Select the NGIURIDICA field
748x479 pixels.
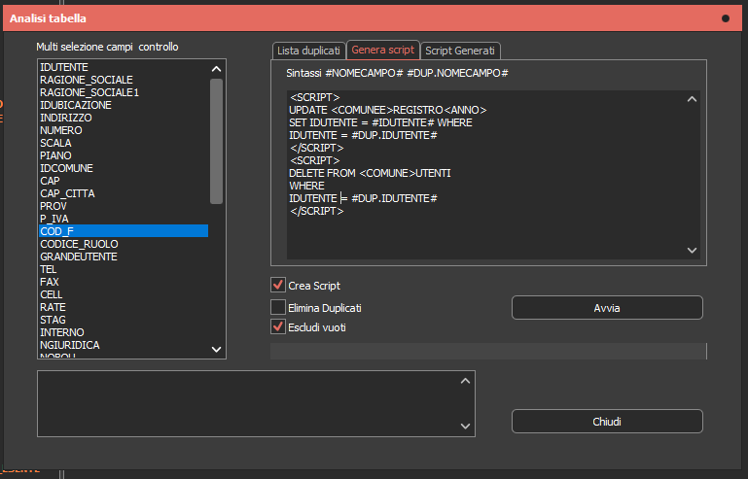point(124,345)
